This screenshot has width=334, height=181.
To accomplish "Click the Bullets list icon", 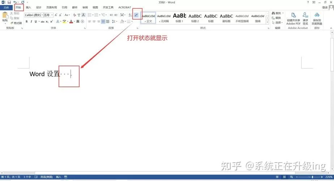I will pyautogui.click(x=90, y=15).
